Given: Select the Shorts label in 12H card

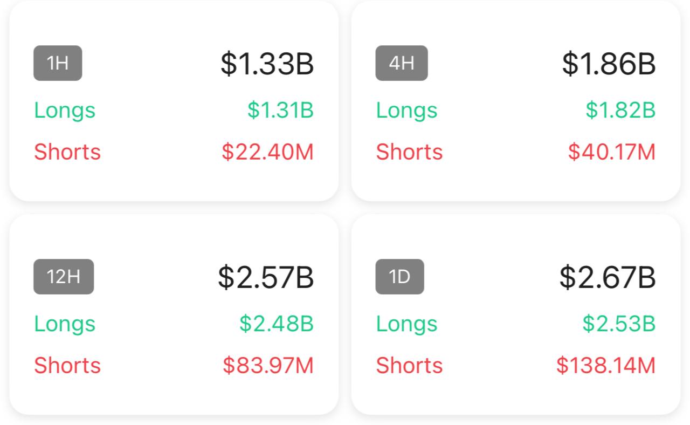Looking at the screenshot, I should (x=67, y=366).
